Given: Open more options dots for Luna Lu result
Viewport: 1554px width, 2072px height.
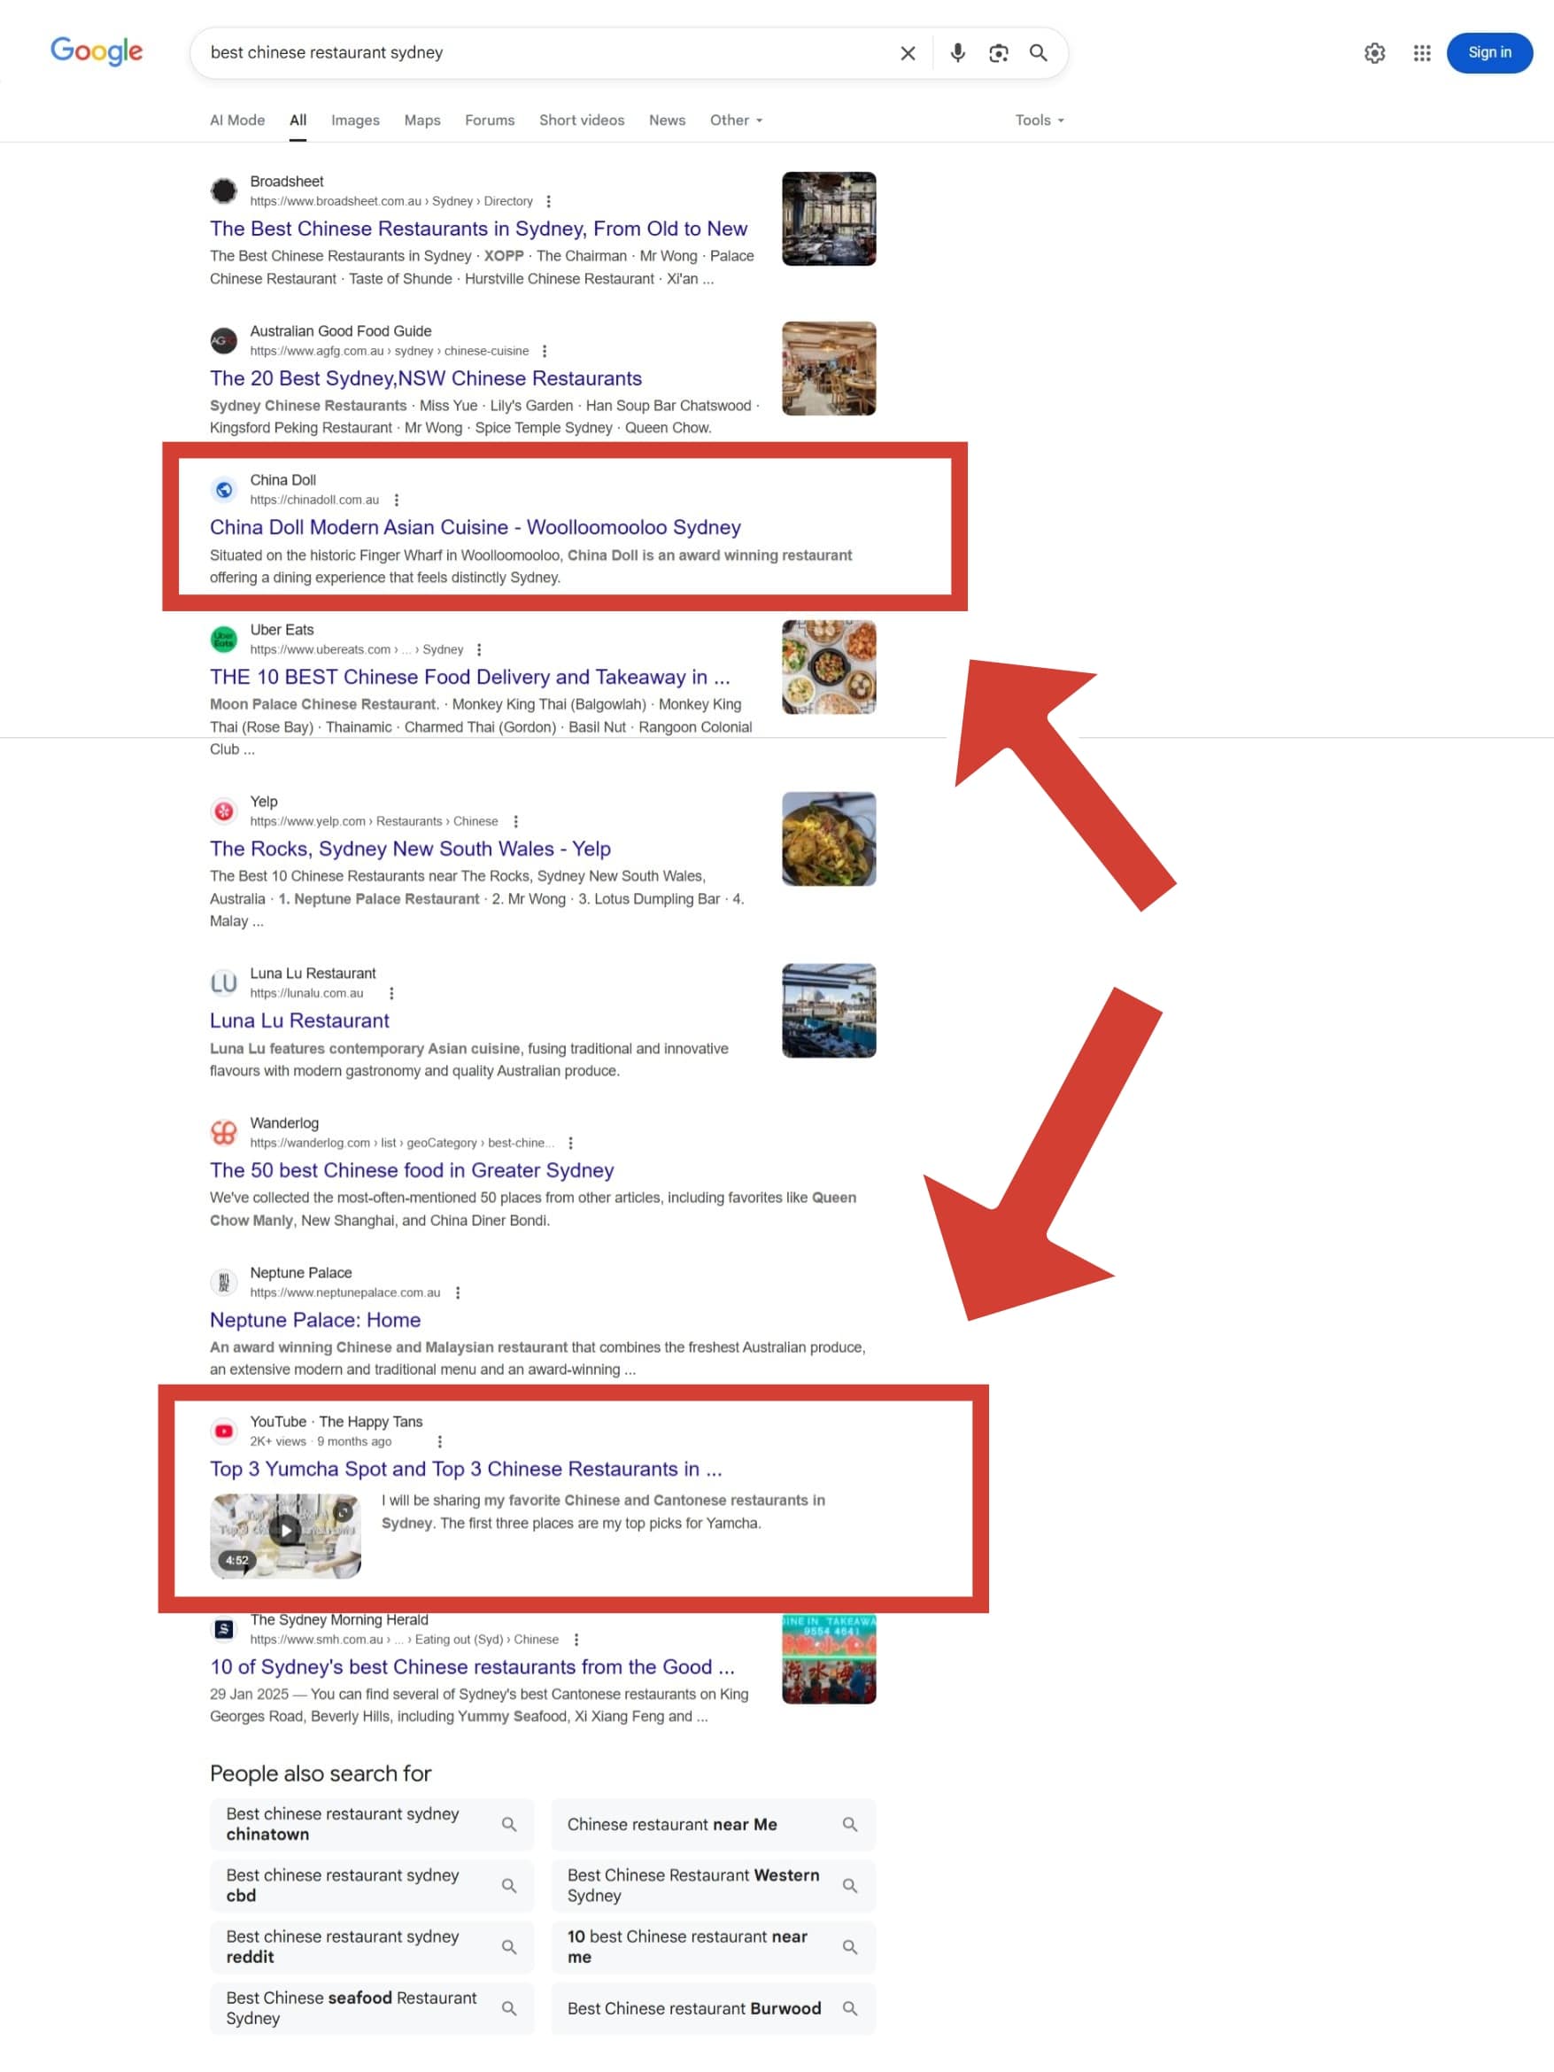Looking at the screenshot, I should click(x=391, y=993).
